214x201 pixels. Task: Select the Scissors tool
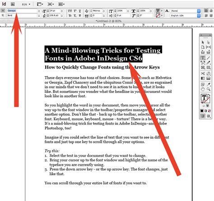click(203, 73)
